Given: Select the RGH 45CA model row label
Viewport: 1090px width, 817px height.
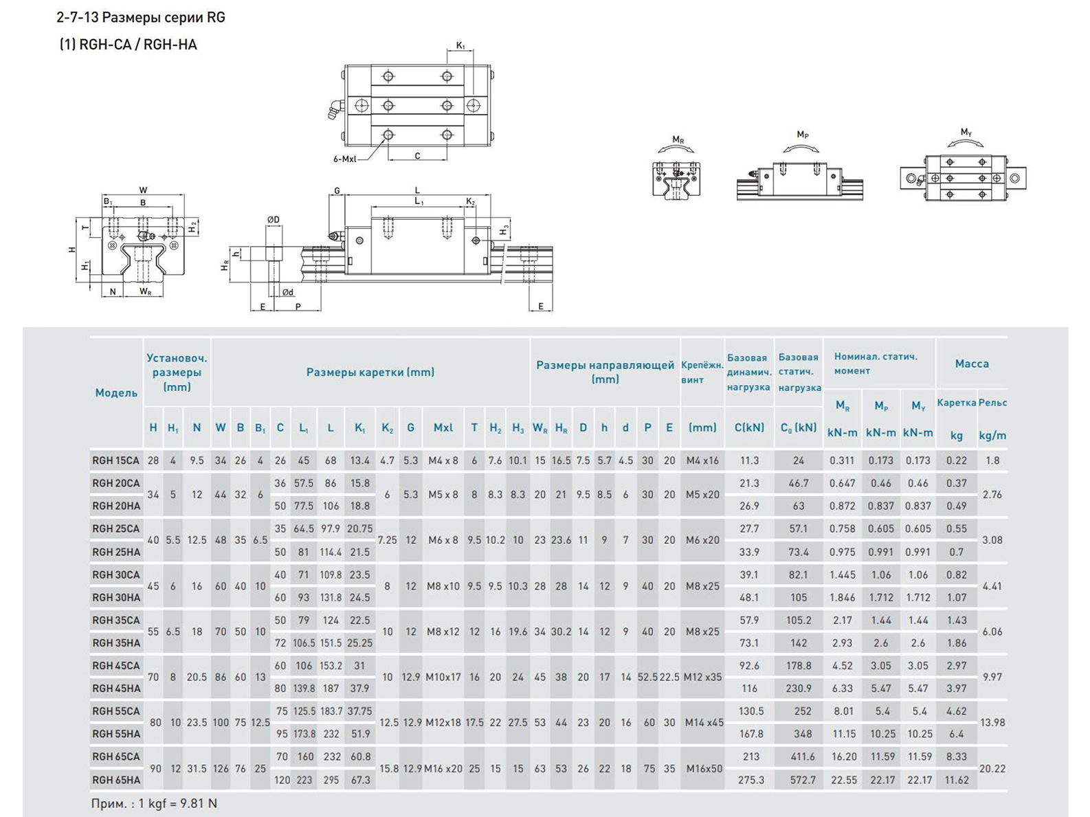Looking at the screenshot, I should point(115,665).
